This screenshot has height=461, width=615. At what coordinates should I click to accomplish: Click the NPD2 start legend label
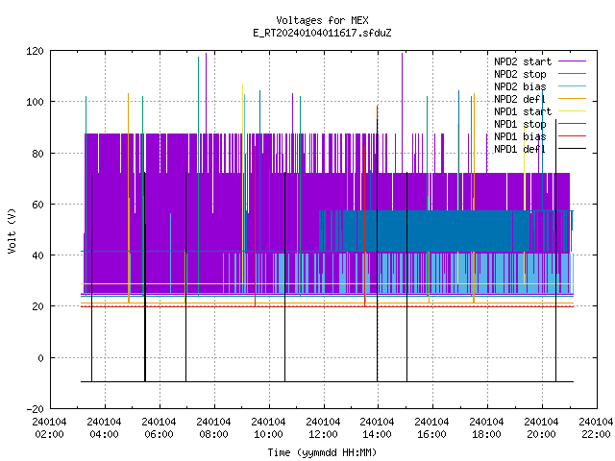(523, 61)
